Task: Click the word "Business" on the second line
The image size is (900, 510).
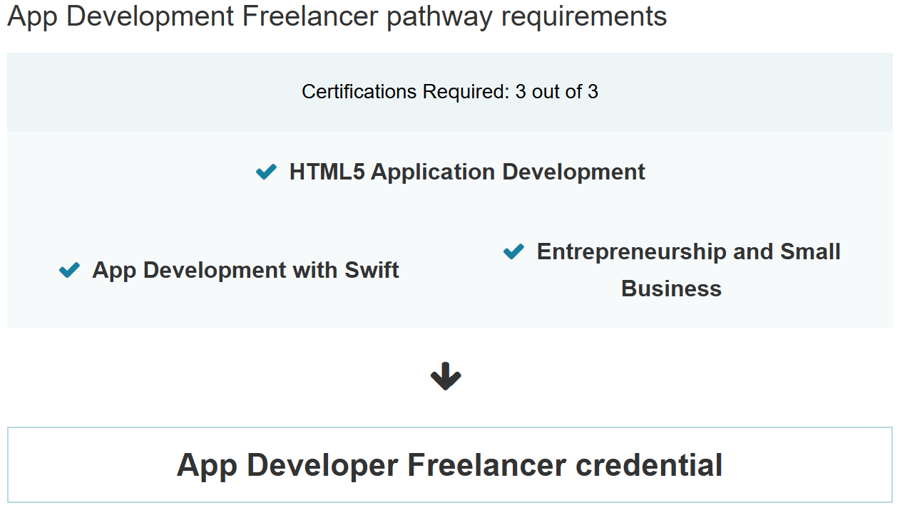Action: coord(671,288)
